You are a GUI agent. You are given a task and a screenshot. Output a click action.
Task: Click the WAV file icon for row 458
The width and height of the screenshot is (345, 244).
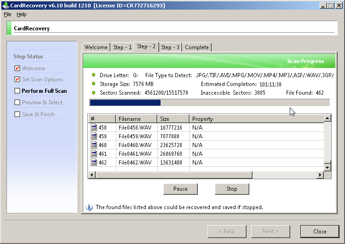coord(94,127)
